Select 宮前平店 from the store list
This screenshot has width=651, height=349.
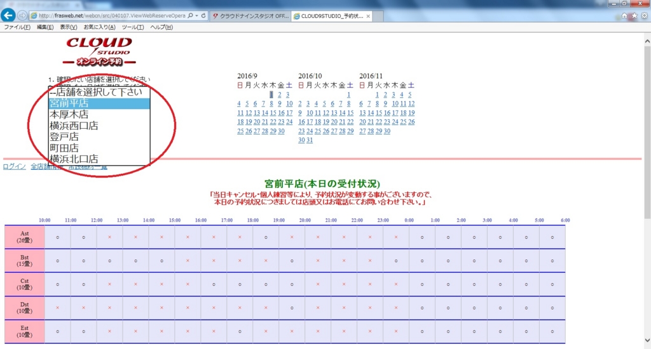click(99, 103)
